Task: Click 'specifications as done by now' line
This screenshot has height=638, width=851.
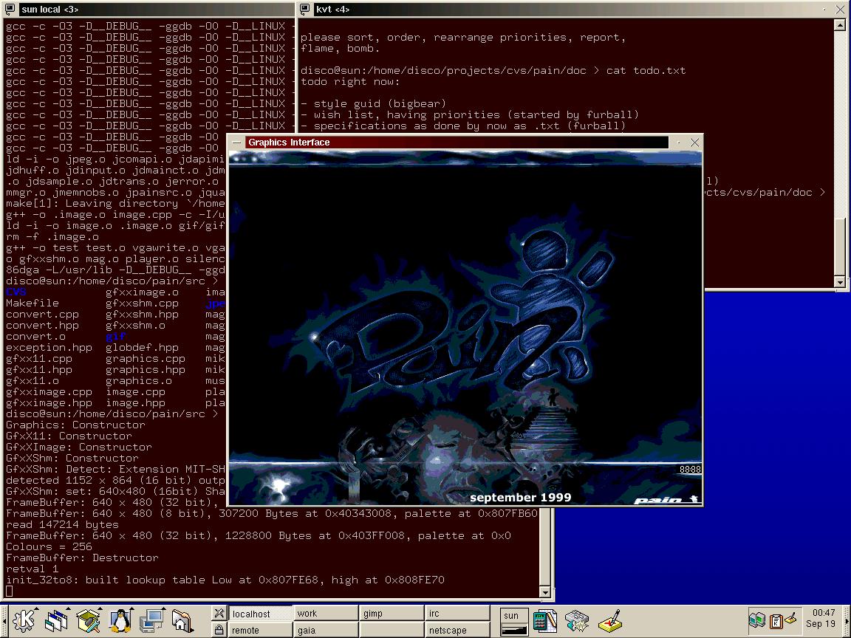Action: pos(463,126)
